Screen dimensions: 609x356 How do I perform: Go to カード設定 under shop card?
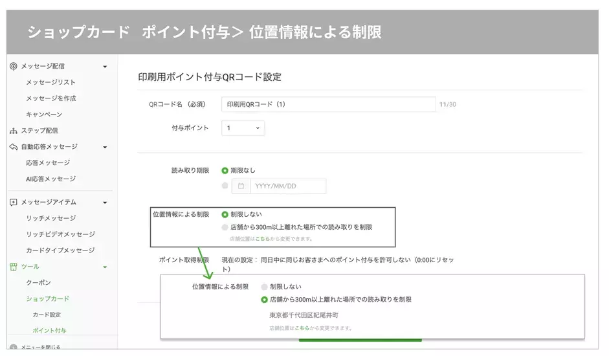tap(47, 315)
